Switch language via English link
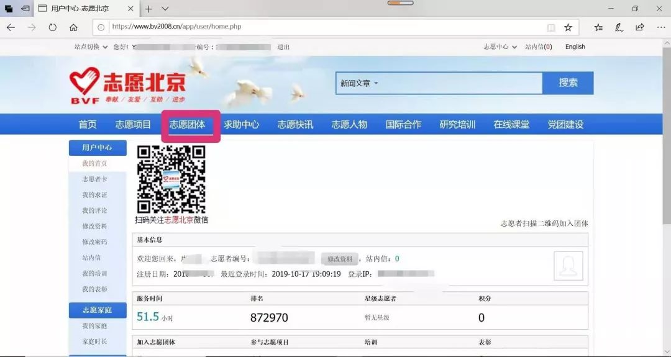Image resolution: width=671 pixels, height=357 pixels. click(575, 47)
